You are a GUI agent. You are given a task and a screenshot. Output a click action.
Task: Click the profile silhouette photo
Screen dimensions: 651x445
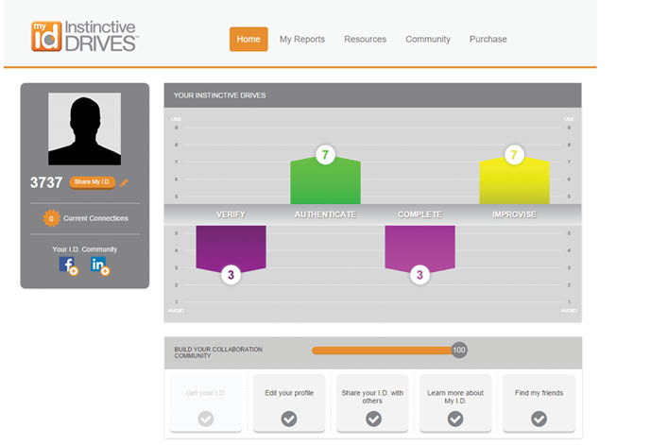85,128
